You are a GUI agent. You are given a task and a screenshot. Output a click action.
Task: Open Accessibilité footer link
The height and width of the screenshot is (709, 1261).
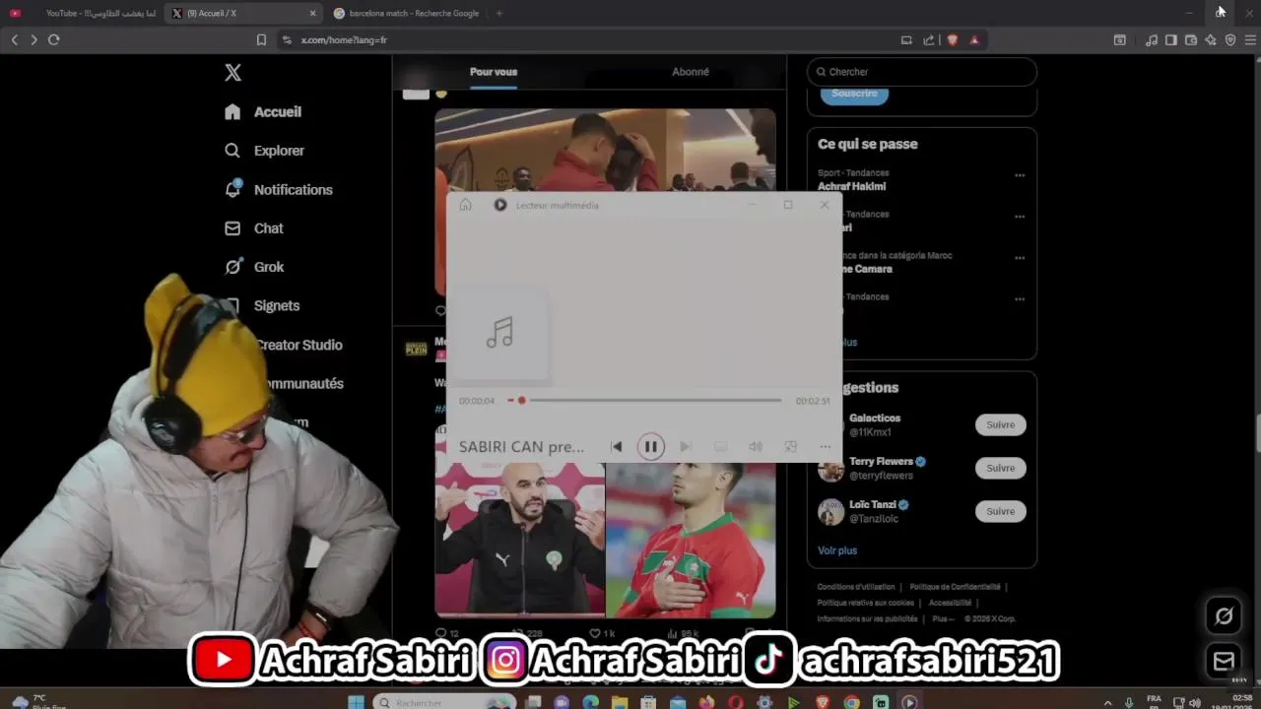pyautogui.click(x=950, y=603)
